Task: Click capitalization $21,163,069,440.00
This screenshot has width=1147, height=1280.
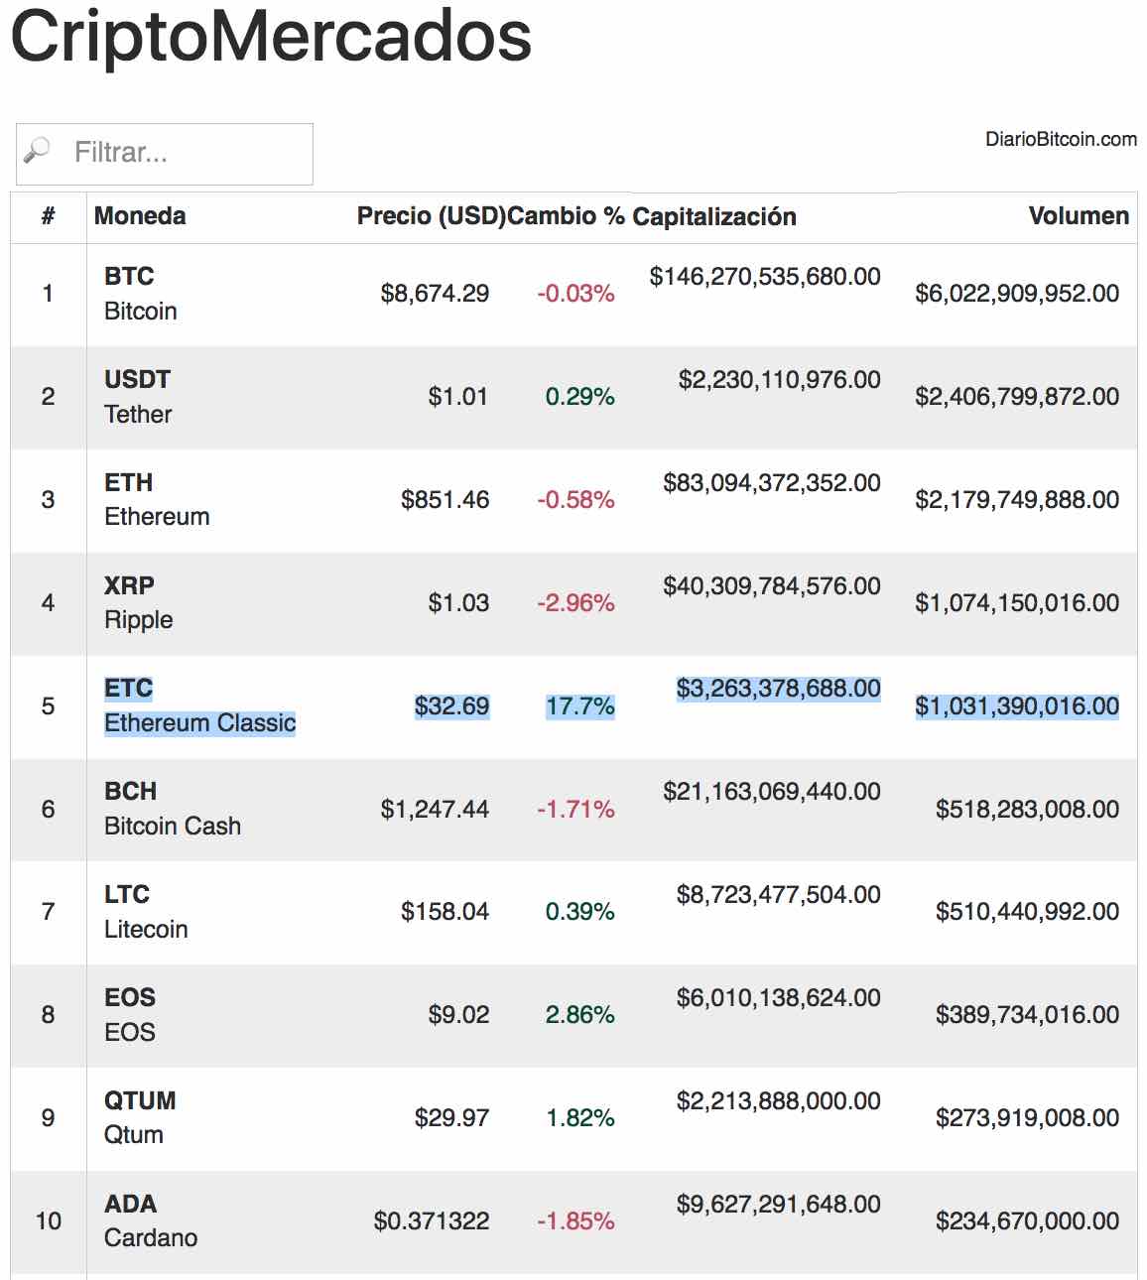Action: pyautogui.click(x=772, y=792)
